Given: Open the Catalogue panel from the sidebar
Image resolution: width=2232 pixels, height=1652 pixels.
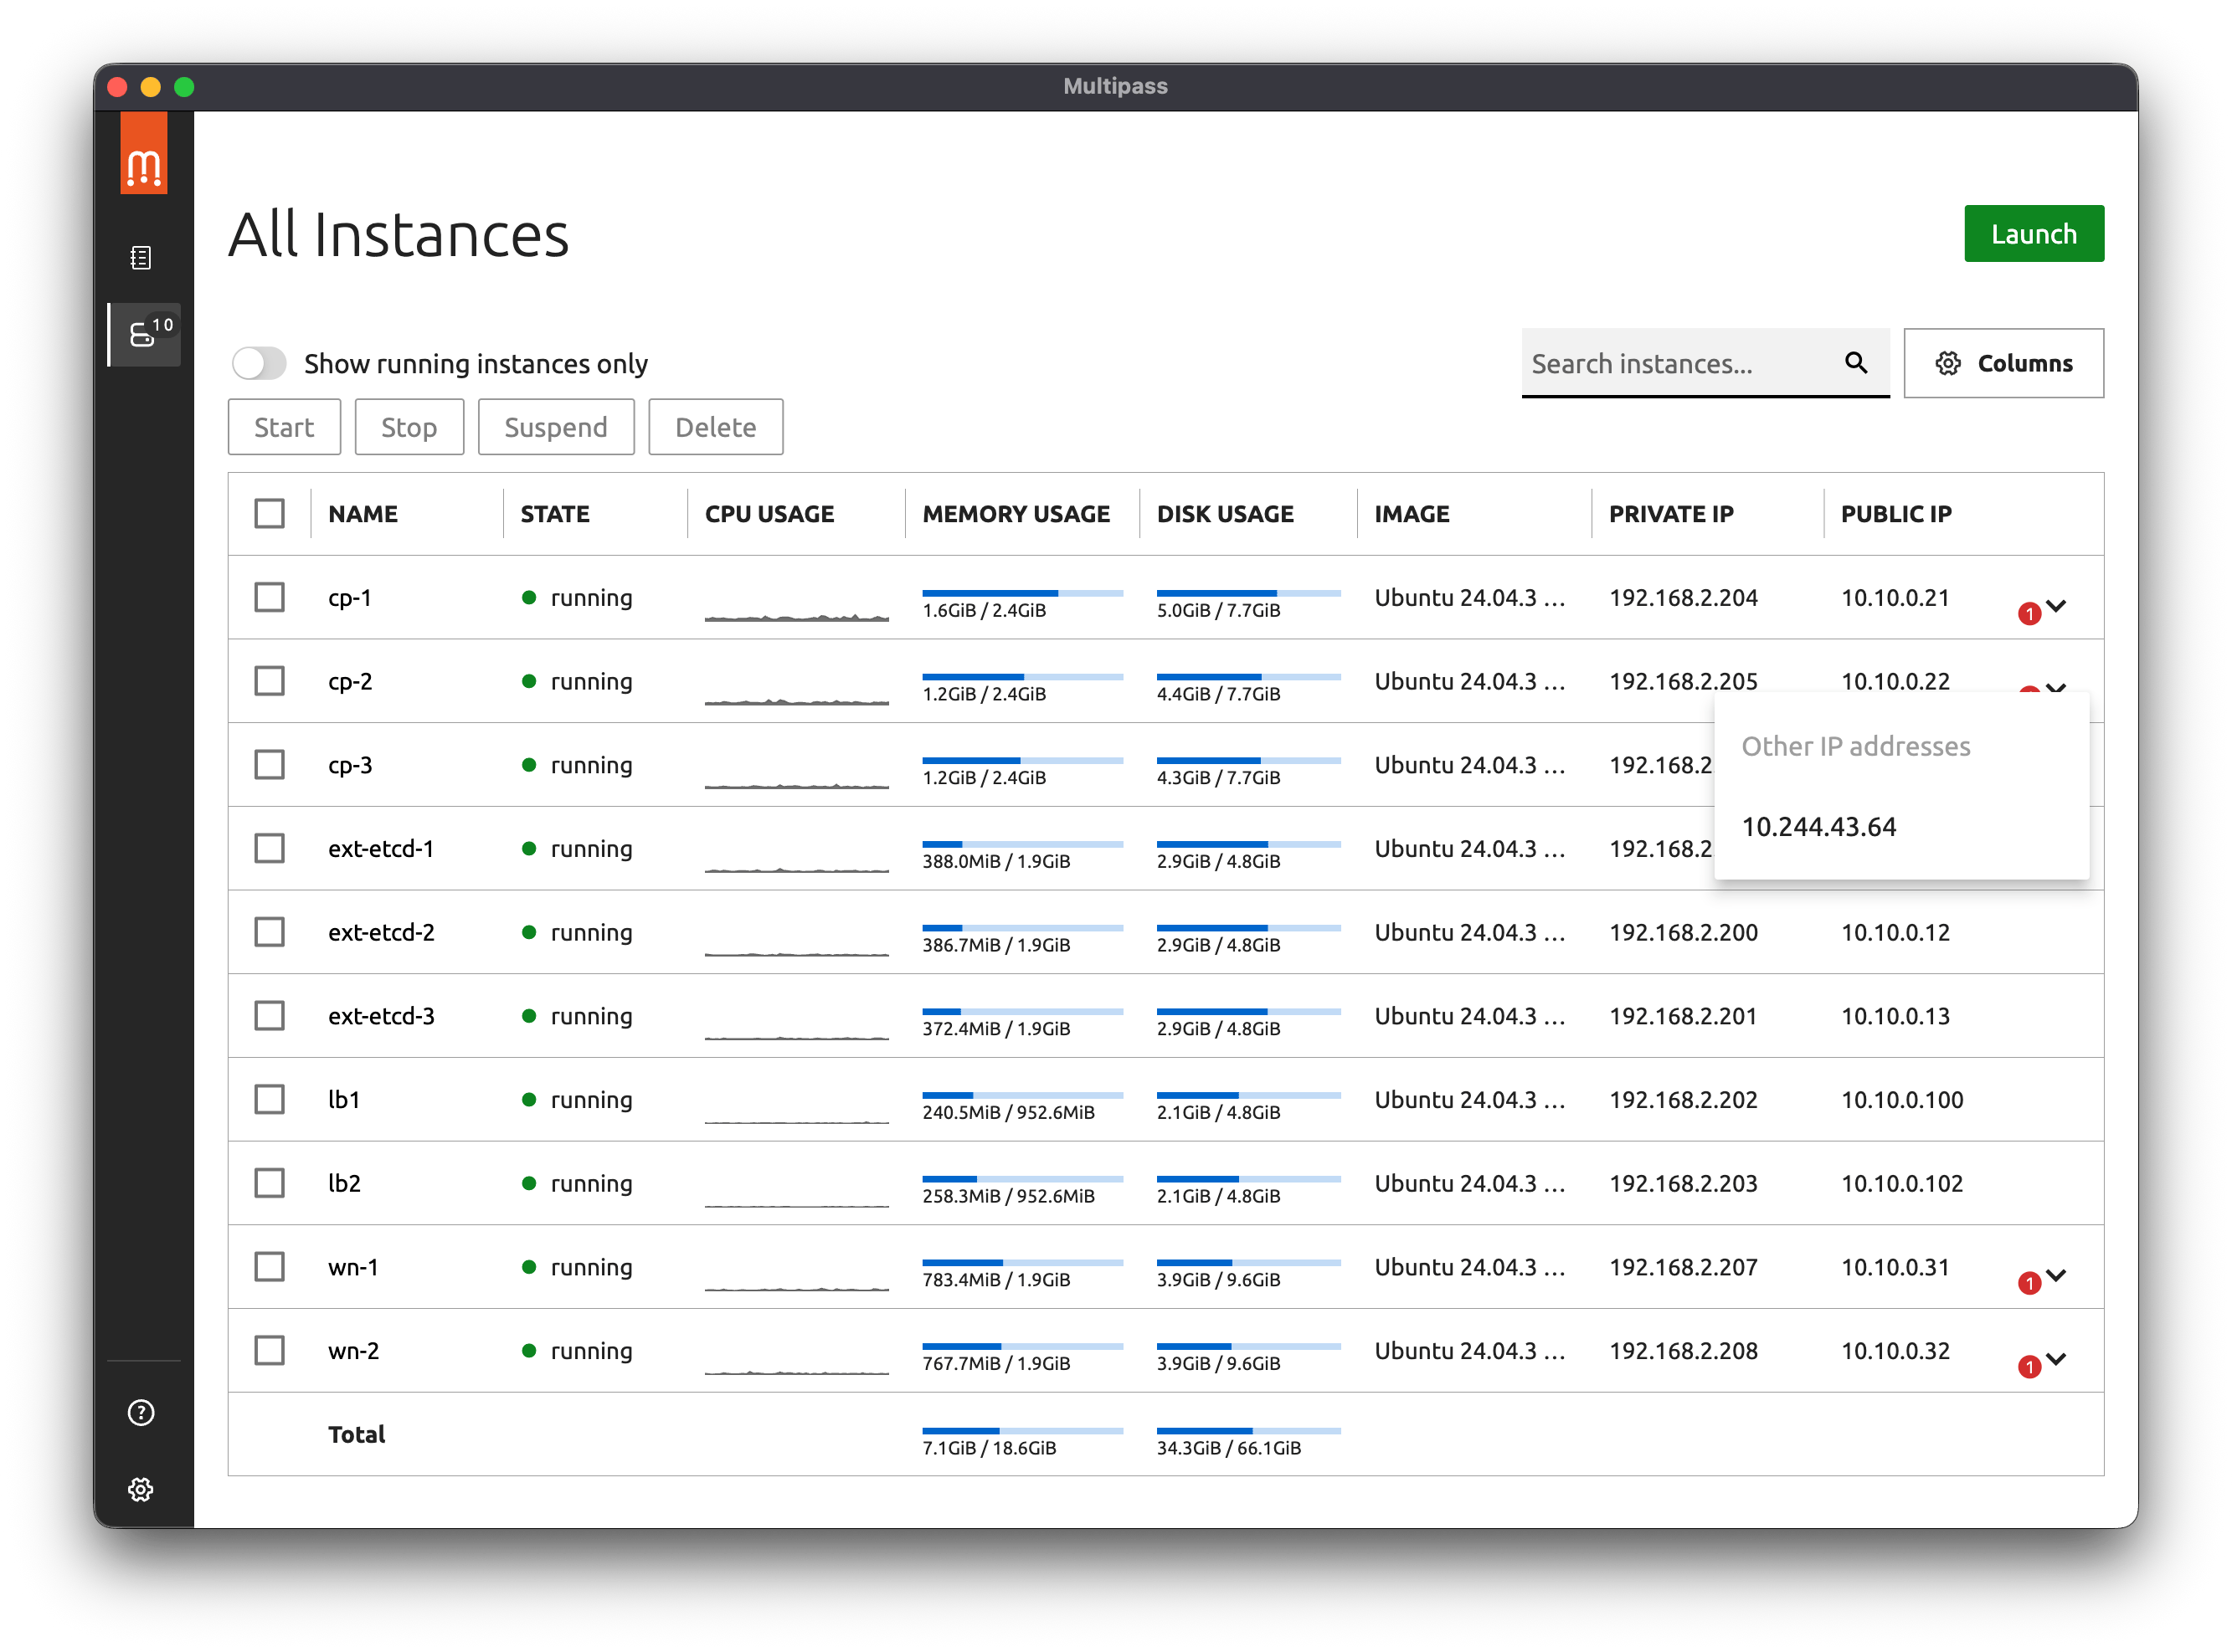Looking at the screenshot, I should [x=141, y=257].
